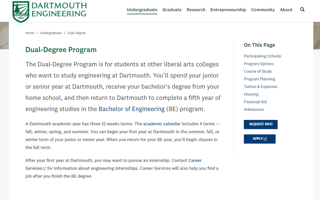The width and height of the screenshot is (320, 200).
Task: Open the Community navigation item
Action: (263, 10)
